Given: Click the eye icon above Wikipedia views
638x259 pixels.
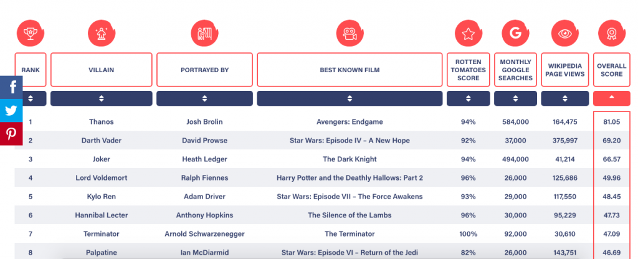Looking at the screenshot, I should tap(564, 32).
